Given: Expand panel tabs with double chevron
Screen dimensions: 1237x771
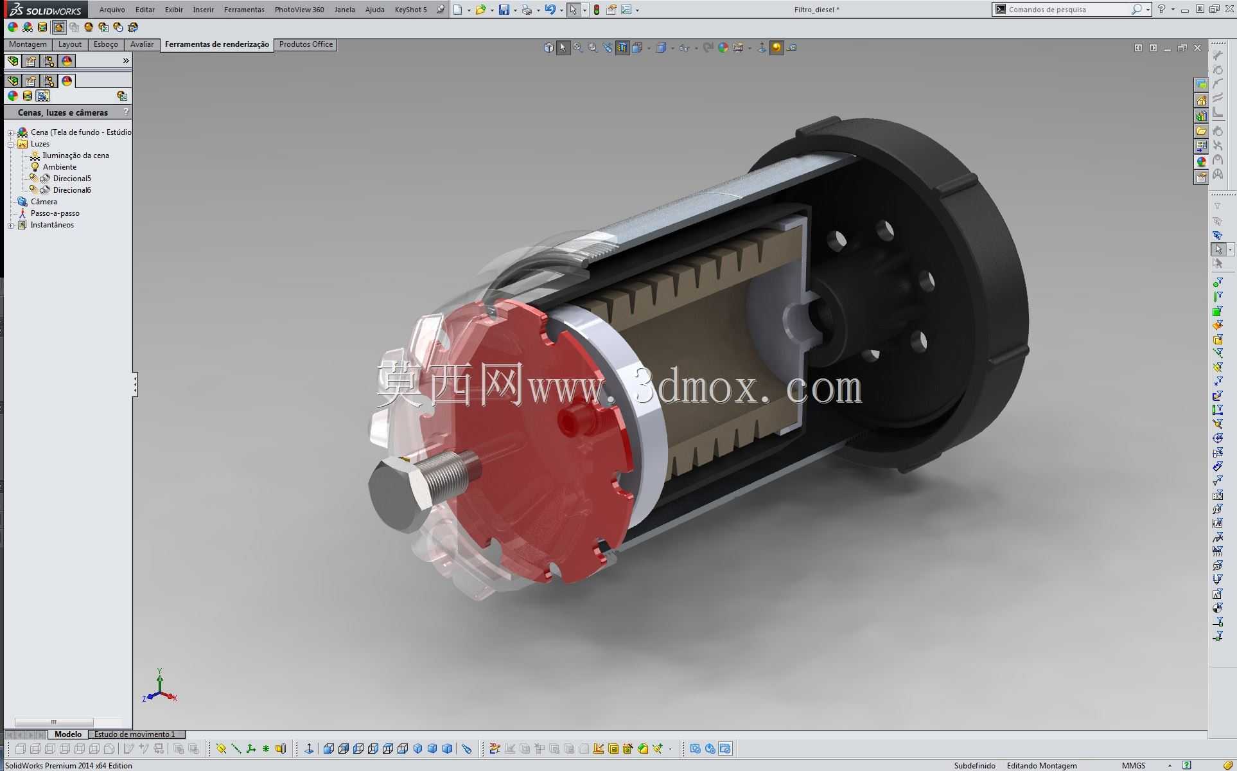Looking at the screenshot, I should (126, 60).
